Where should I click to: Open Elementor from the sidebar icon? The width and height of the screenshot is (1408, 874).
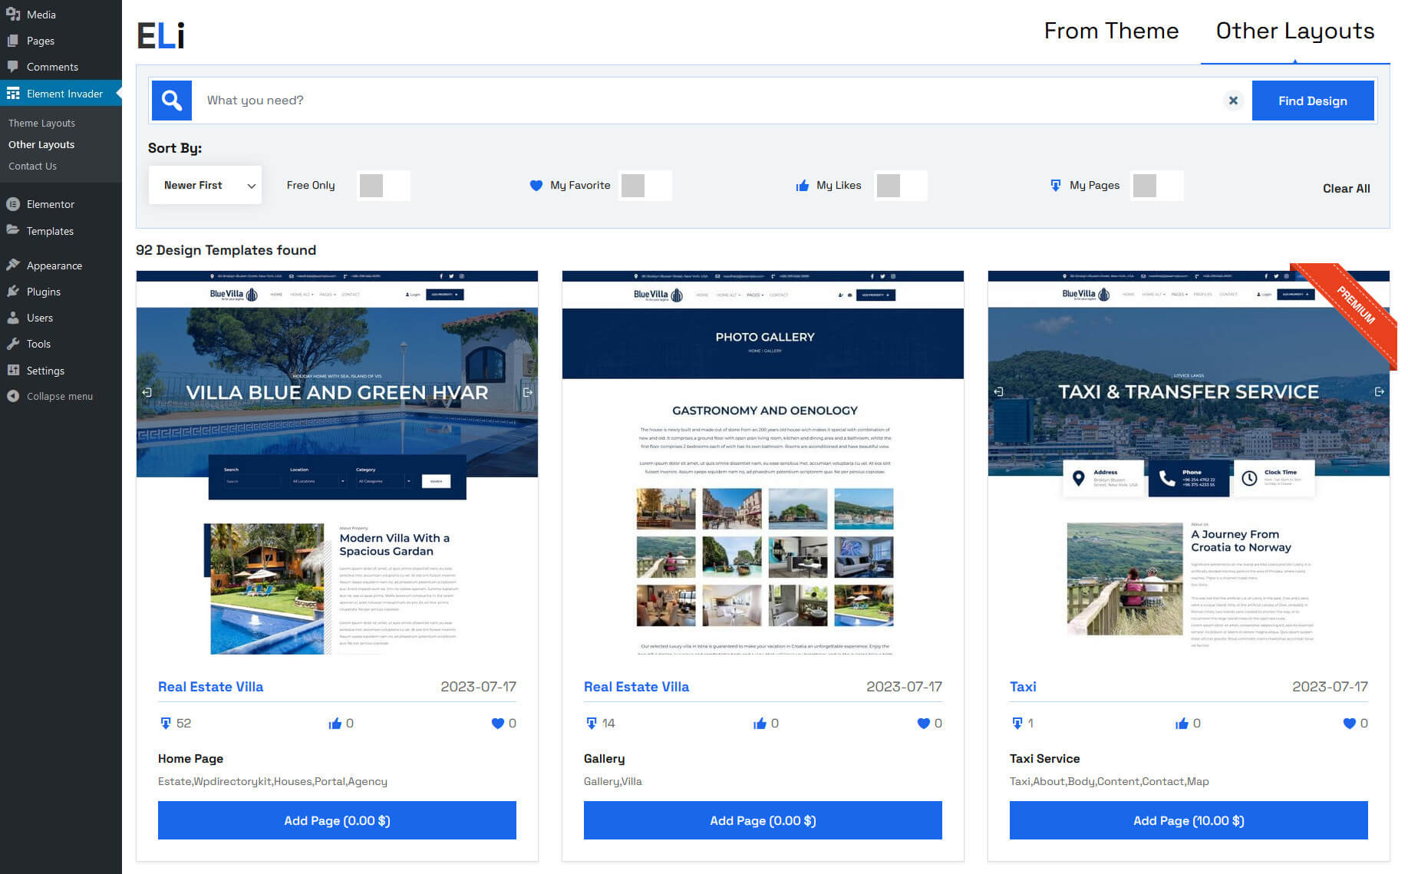(13, 204)
